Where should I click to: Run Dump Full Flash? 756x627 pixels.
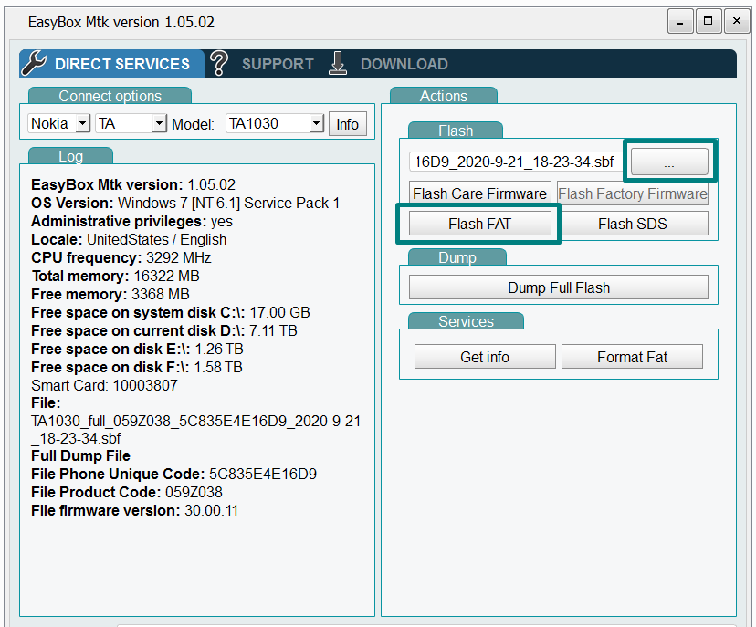[x=558, y=287]
